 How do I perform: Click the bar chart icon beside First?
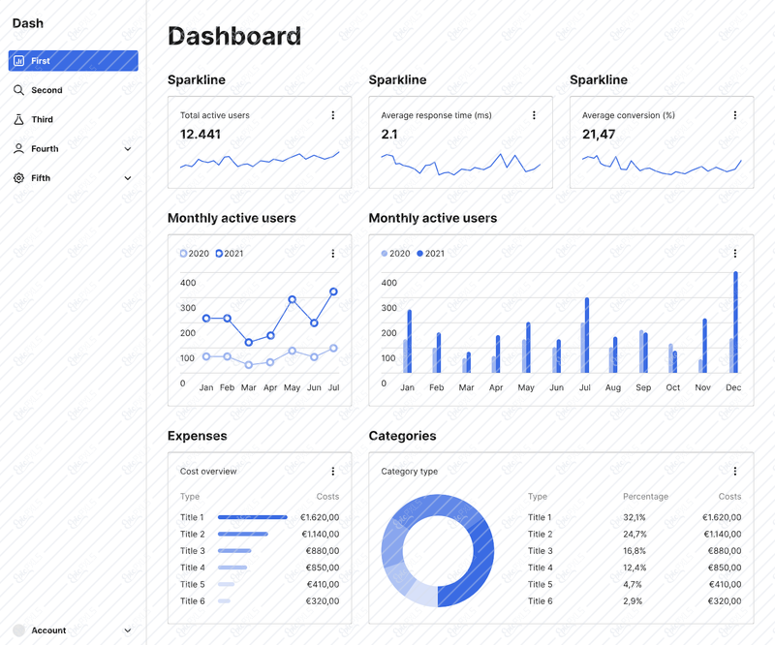(18, 61)
